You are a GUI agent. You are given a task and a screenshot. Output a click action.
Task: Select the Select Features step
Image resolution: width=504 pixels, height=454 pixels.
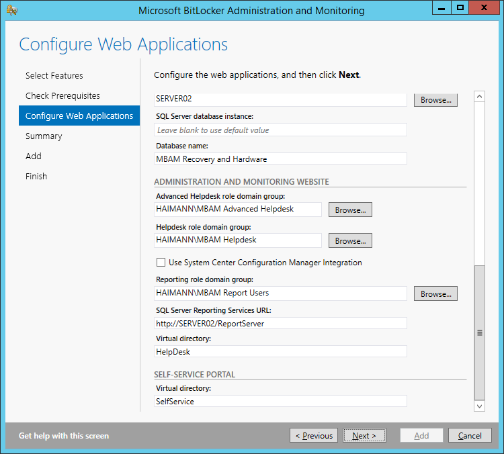pyautogui.click(x=54, y=75)
